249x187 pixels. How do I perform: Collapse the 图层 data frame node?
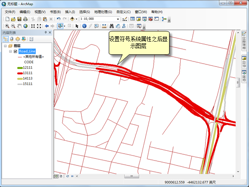click(5, 46)
